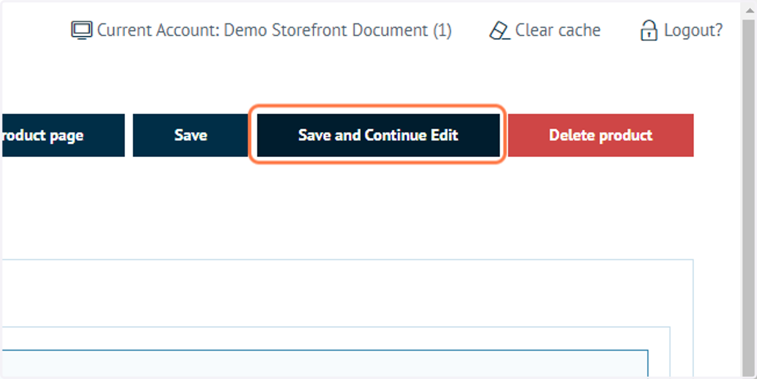Click inside the bordered input area at bottom
The image size is (757, 379).
click(324, 364)
